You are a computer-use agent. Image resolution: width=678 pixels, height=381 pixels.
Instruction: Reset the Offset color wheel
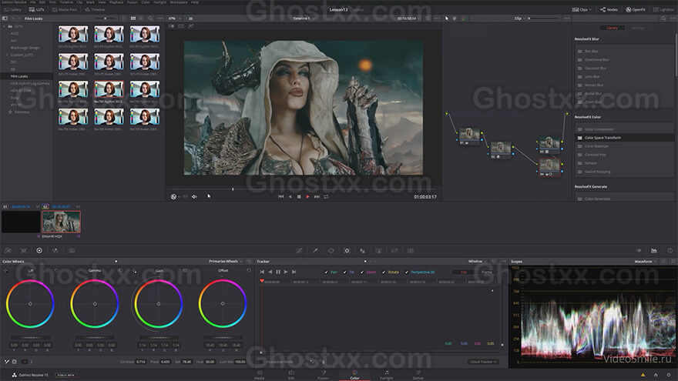(x=249, y=270)
